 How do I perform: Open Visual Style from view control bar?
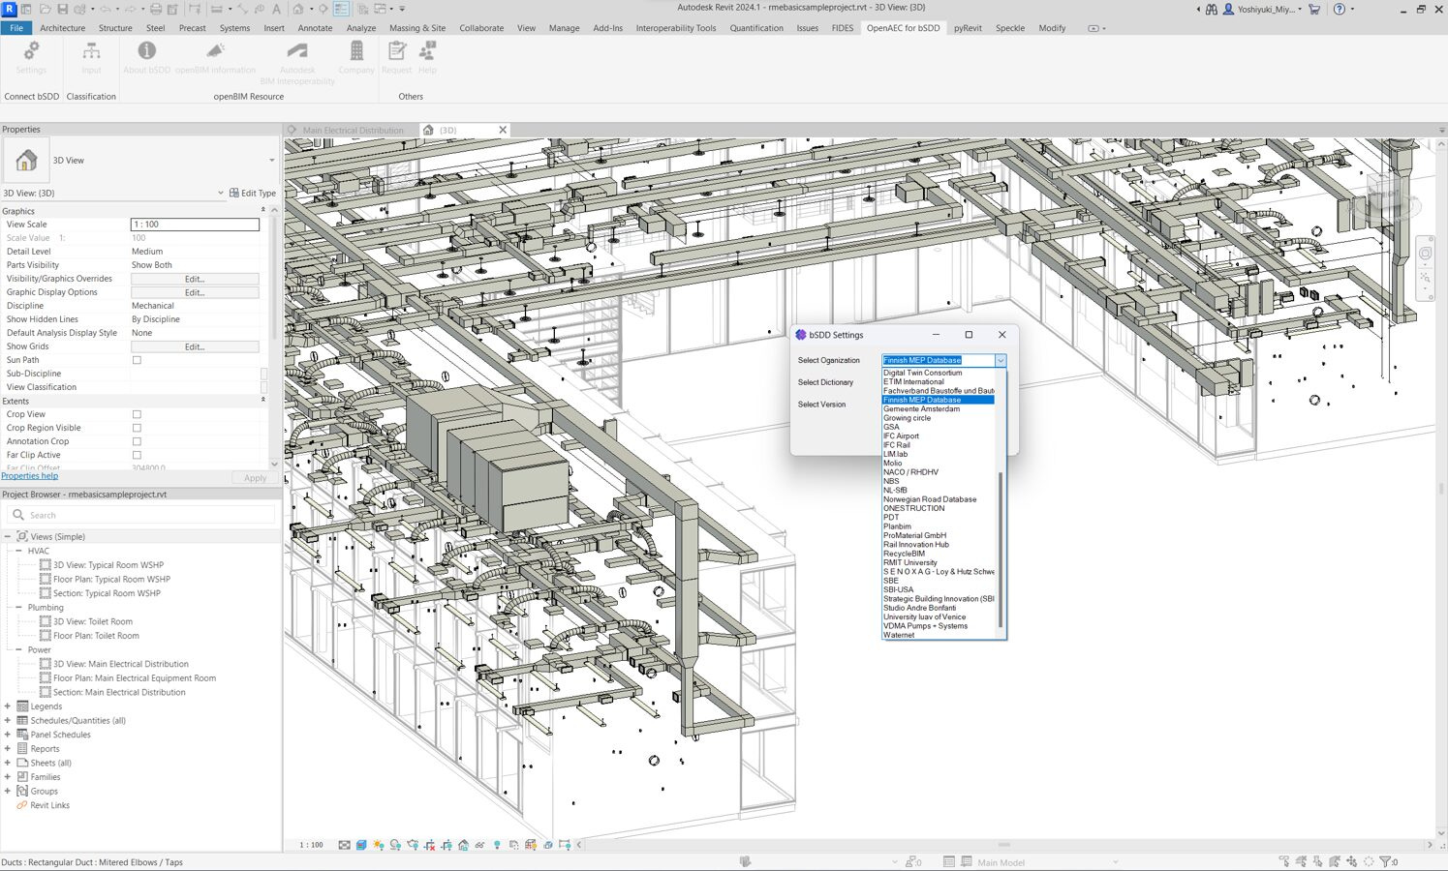point(361,845)
